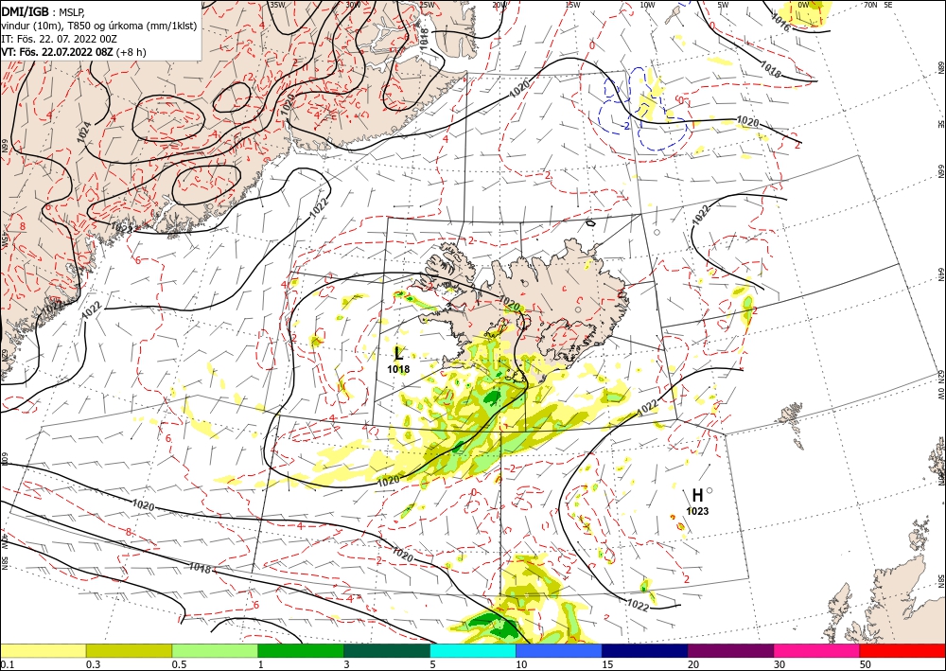Screen dimensions: 946x671
Task: Select the pink 30–50 mm legend swatch
Action: pos(817,650)
